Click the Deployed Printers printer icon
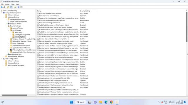 click(x=9, y=24)
